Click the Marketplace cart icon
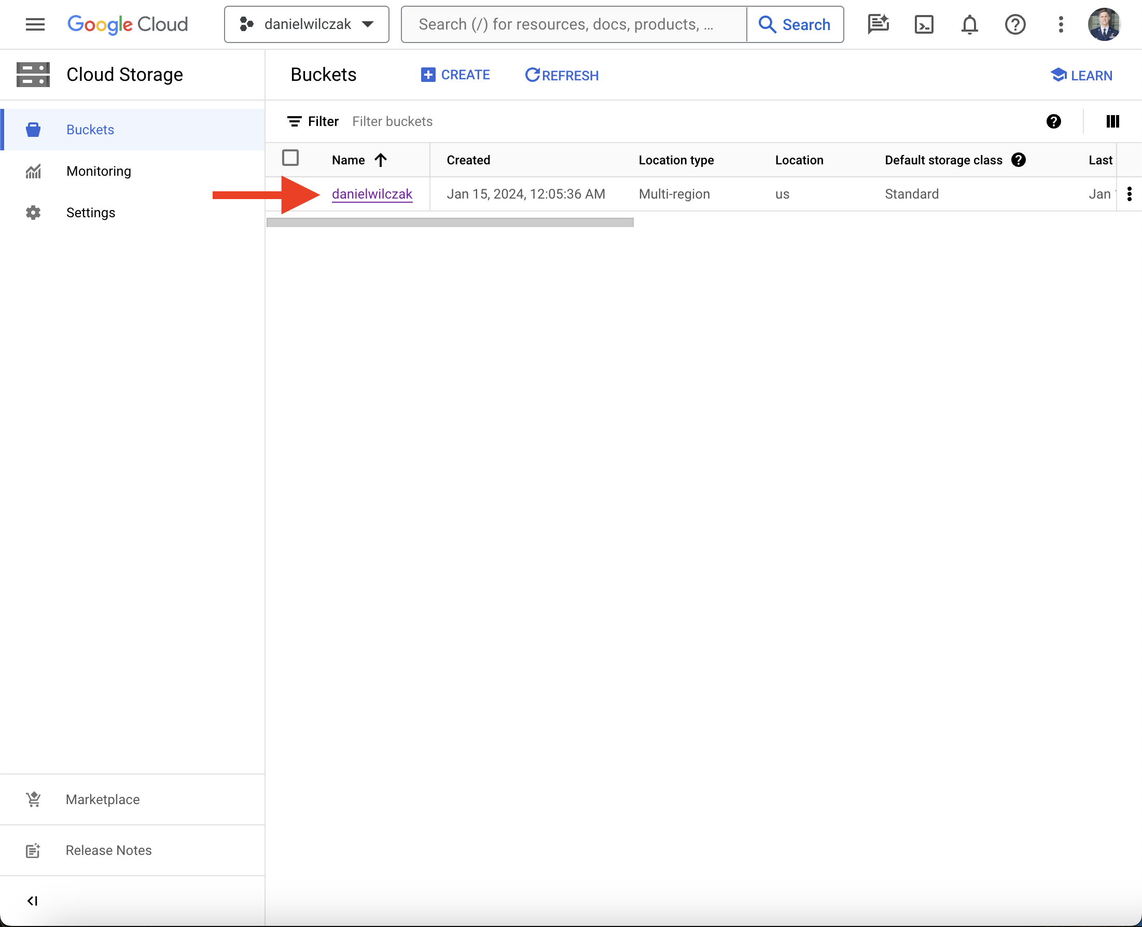This screenshot has height=927, width=1142. 33,799
